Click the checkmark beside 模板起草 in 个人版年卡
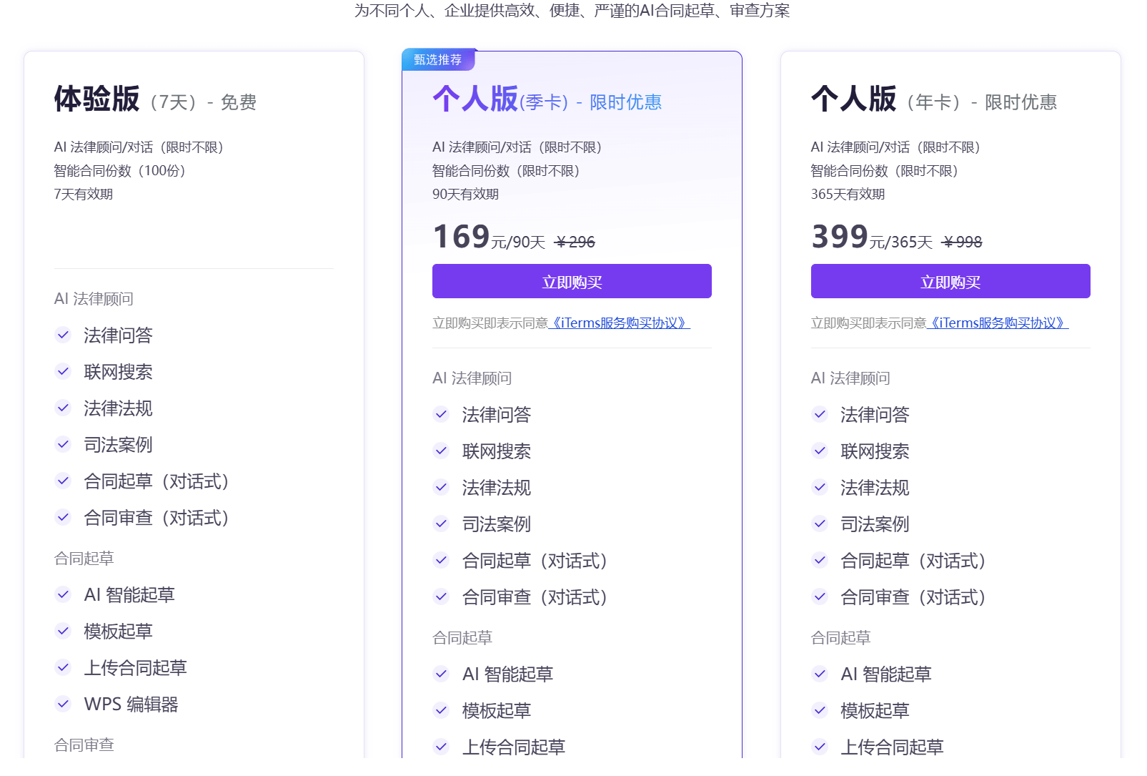The height and width of the screenshot is (776, 1147). pyautogui.click(x=820, y=710)
